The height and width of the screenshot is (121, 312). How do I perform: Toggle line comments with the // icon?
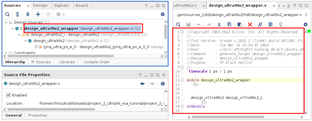coord(260,25)
